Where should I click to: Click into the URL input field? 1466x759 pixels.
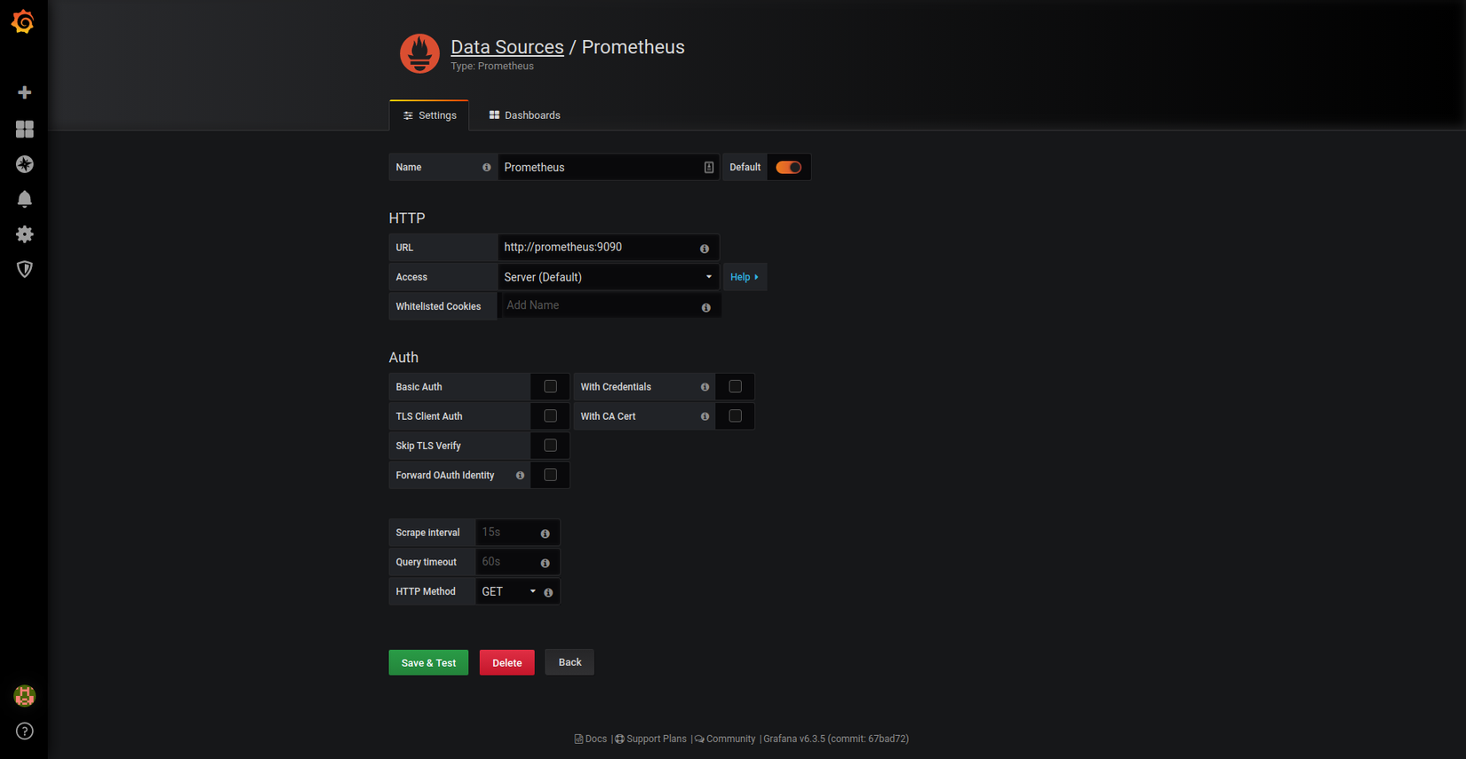click(597, 248)
